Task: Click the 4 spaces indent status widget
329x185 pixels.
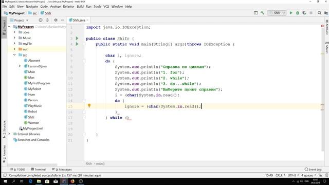Action: coord(308,175)
